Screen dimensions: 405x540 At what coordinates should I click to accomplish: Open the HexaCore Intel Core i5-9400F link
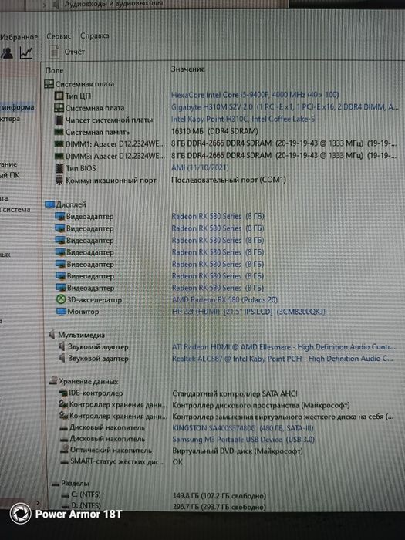point(255,94)
